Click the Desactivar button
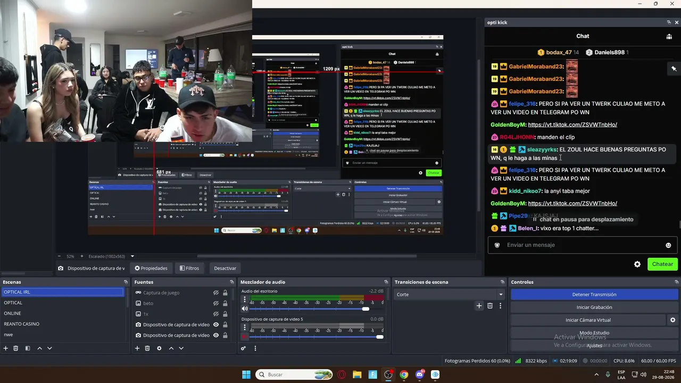Screen dimensions: 681x383 tap(225, 268)
